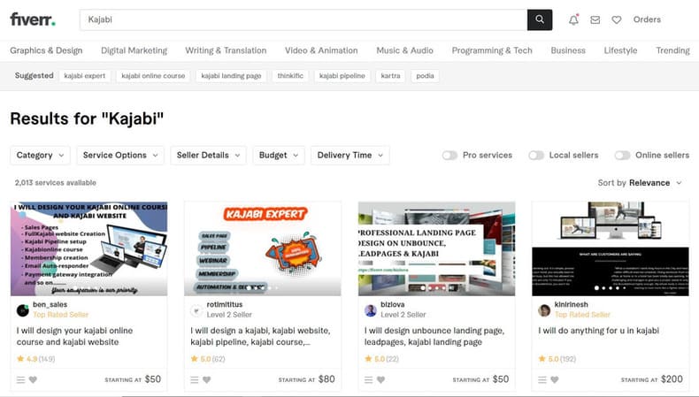The image size is (699, 397).
Task: Open 'design your kajabi online course' gig title
Action: coord(75,336)
